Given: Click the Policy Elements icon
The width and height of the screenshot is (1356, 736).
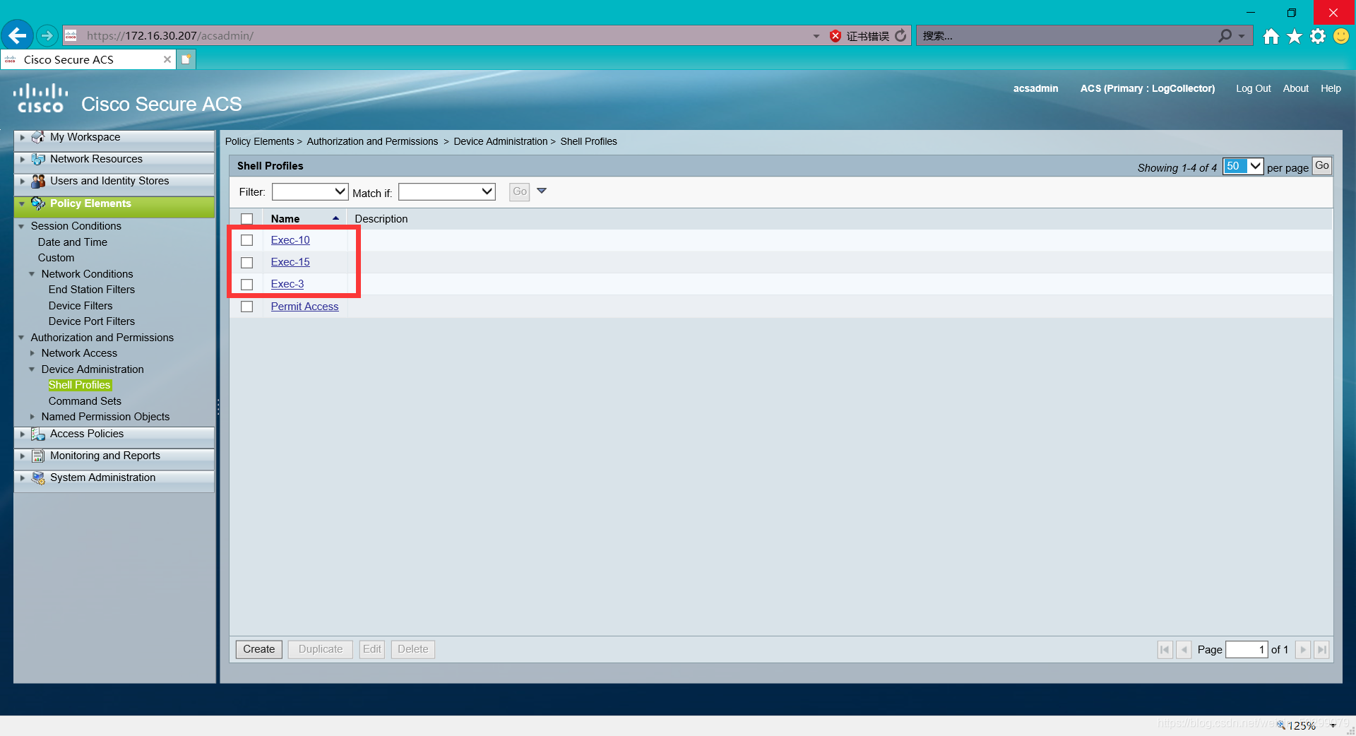Looking at the screenshot, I should point(38,203).
